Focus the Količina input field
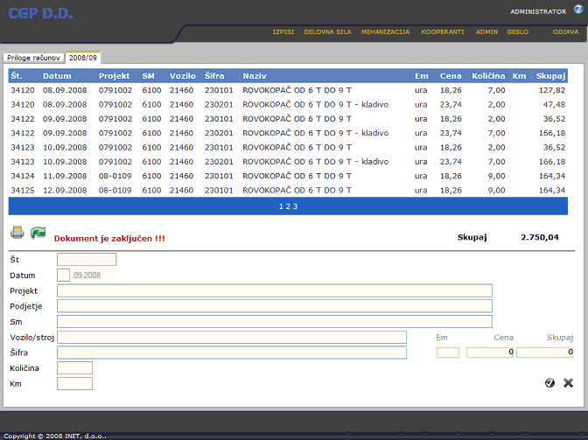The image size is (588, 440). [74, 367]
